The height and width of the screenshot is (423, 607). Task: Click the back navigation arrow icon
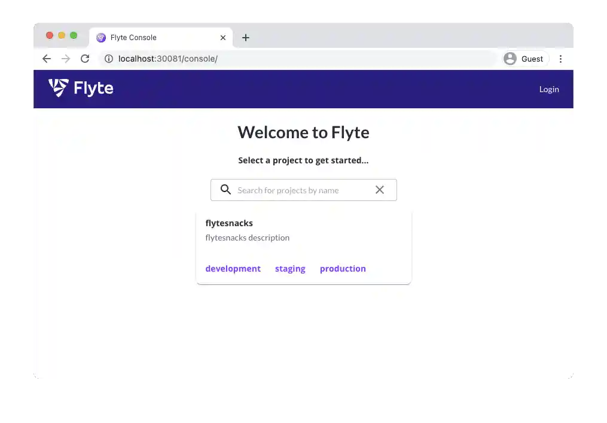tap(47, 59)
